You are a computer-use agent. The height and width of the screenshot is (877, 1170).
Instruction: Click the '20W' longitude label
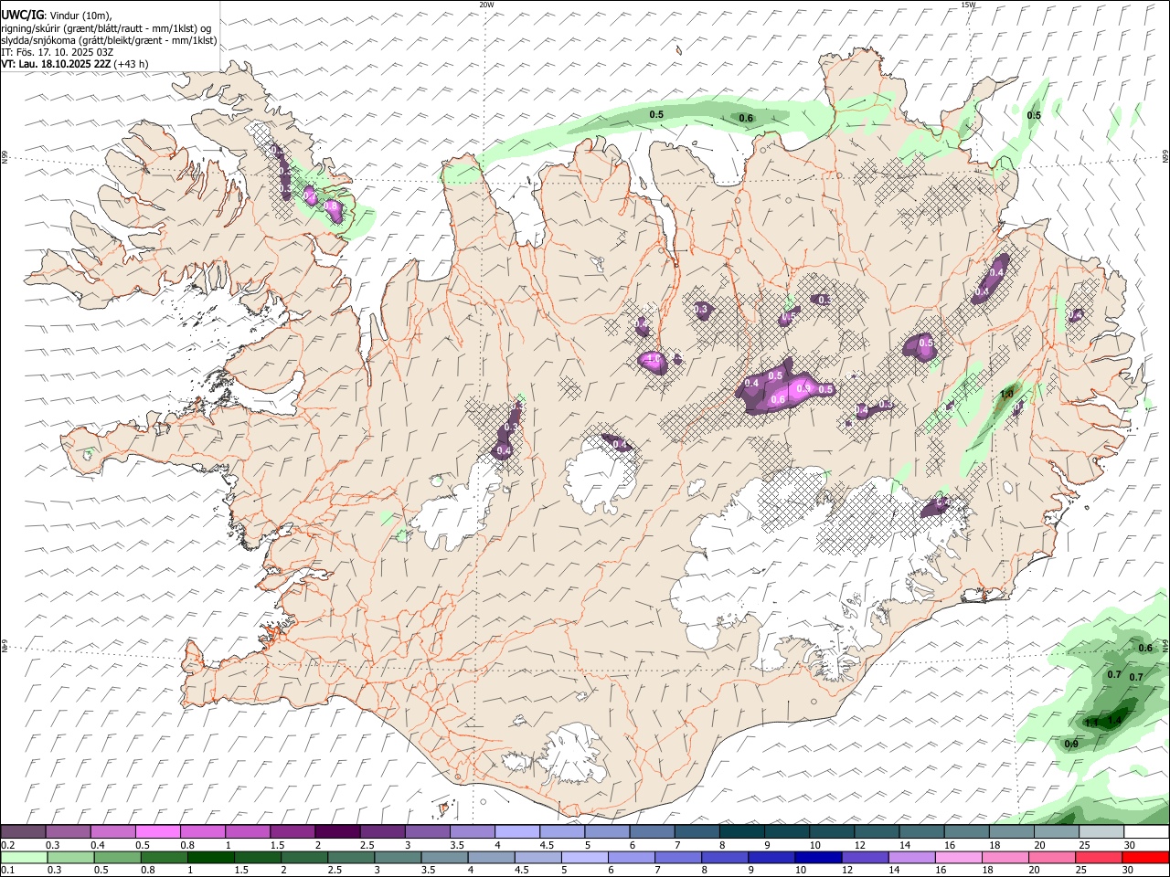point(486,5)
